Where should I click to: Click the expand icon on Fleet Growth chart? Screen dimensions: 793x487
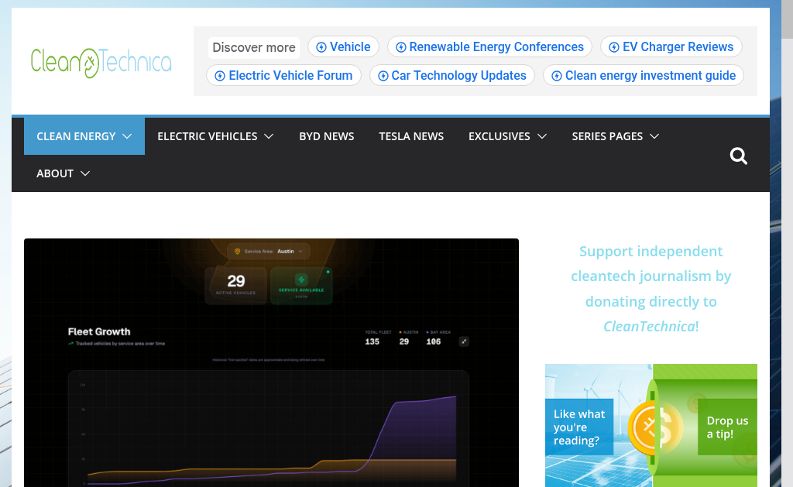pyautogui.click(x=464, y=341)
